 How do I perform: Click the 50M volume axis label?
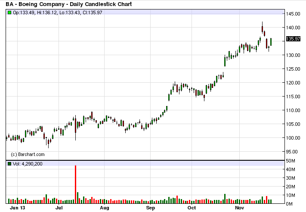(291, 161)
